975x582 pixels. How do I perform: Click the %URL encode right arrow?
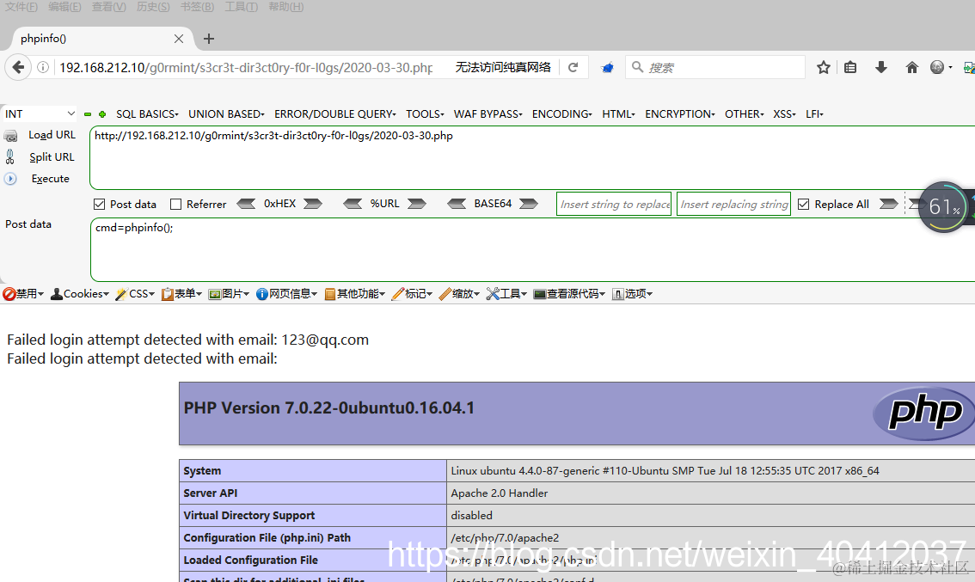(417, 204)
